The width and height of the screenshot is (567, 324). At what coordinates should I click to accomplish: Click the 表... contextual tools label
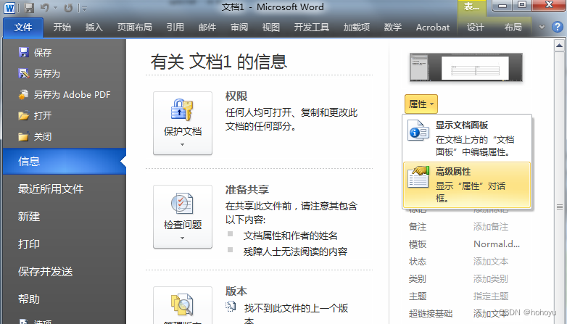(x=471, y=7)
